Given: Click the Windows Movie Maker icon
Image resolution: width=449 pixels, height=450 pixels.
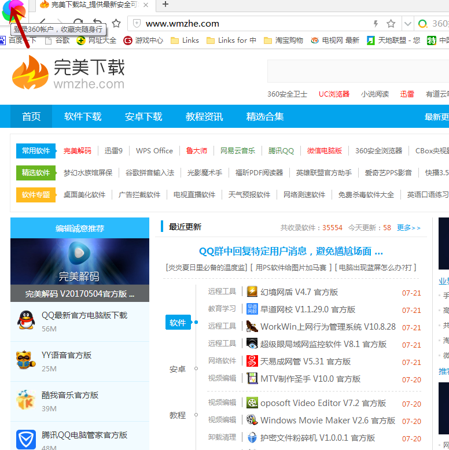Looking at the screenshot, I should [x=252, y=420].
